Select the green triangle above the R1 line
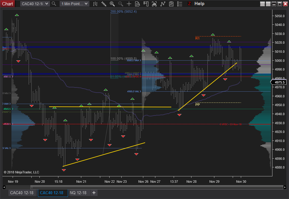289x199 pixels. [213, 34]
